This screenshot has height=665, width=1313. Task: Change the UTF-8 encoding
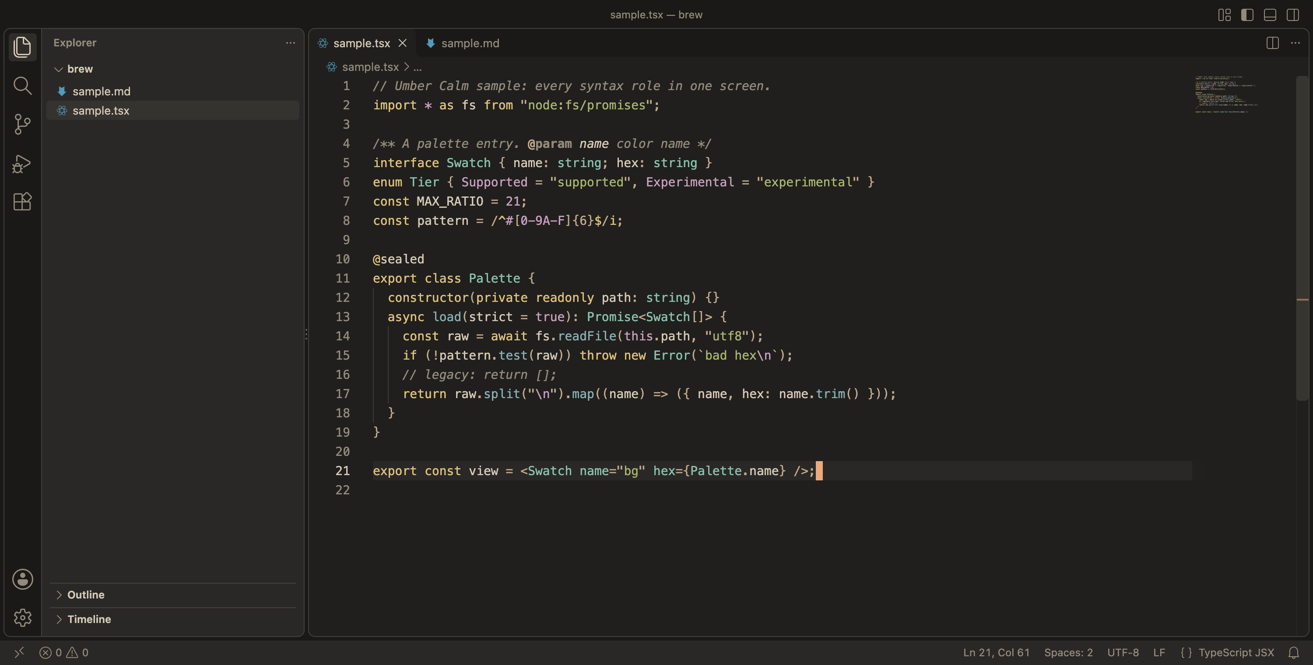click(1123, 652)
